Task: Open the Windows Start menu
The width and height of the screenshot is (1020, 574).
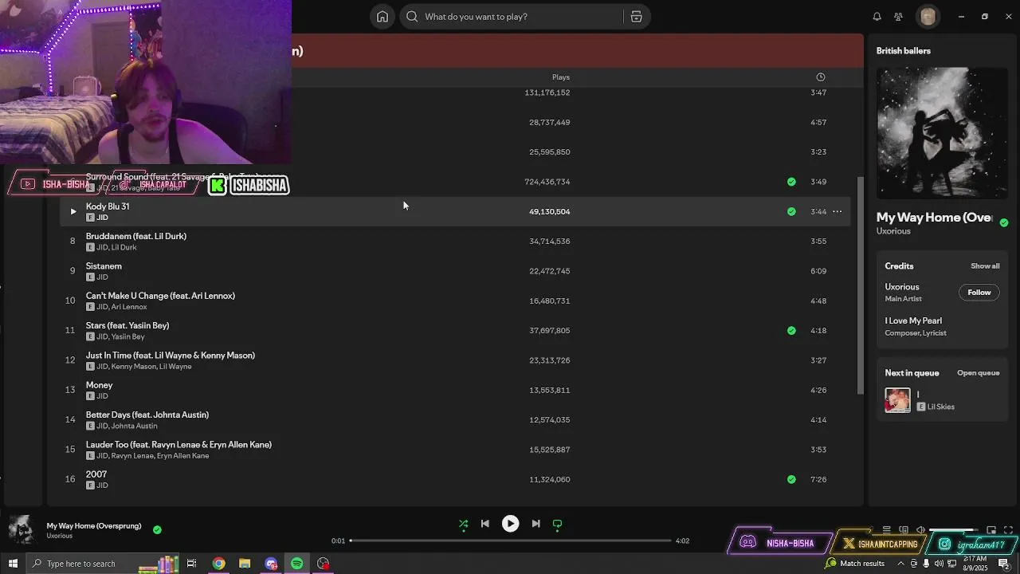Action: pyautogui.click(x=12, y=564)
